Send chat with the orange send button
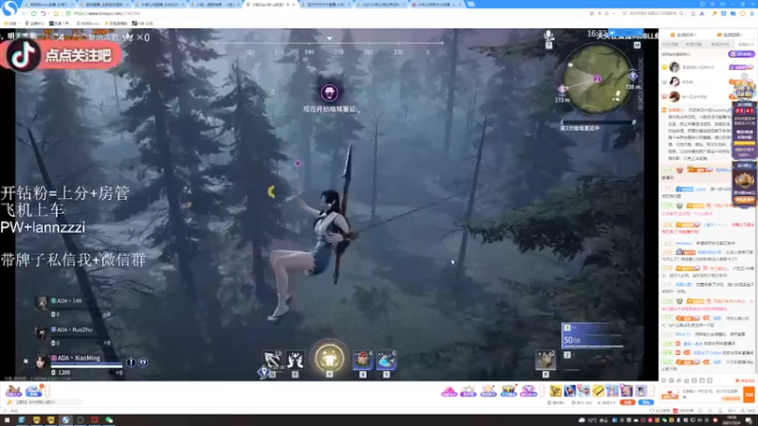This screenshot has width=758, height=426. (x=749, y=395)
